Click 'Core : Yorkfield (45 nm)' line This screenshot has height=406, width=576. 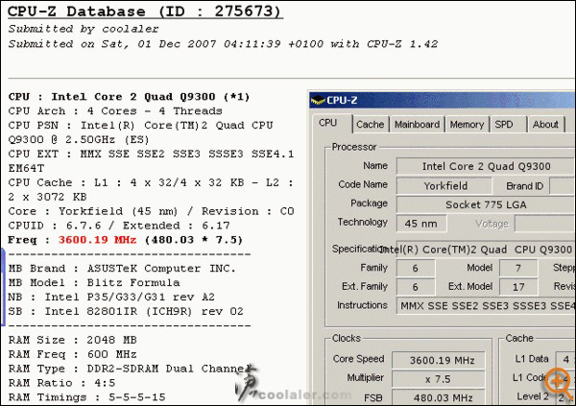[x=151, y=211]
